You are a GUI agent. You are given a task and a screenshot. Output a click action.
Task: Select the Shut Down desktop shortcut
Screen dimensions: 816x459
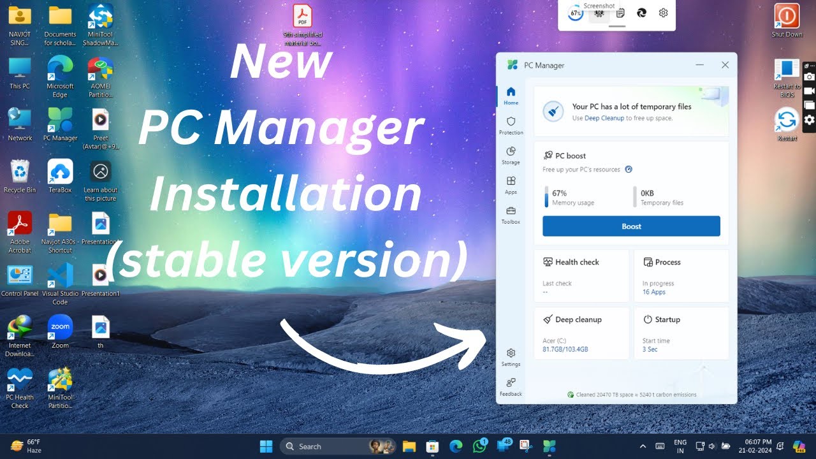click(787, 20)
